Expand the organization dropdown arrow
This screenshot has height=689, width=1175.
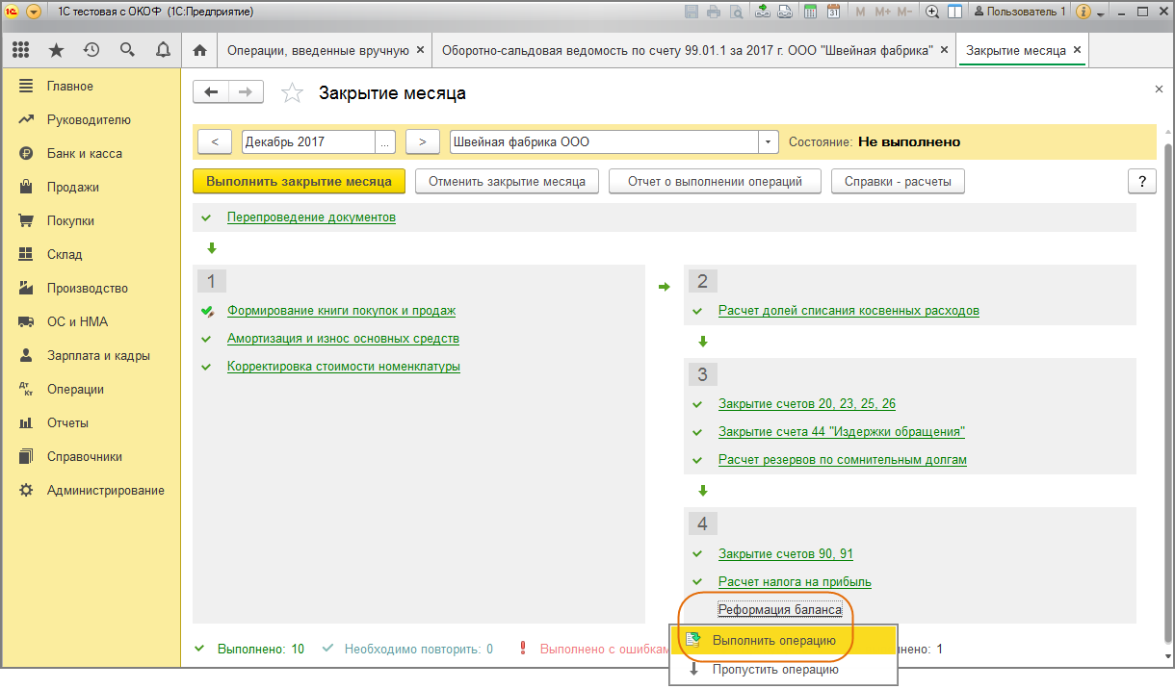click(x=768, y=141)
